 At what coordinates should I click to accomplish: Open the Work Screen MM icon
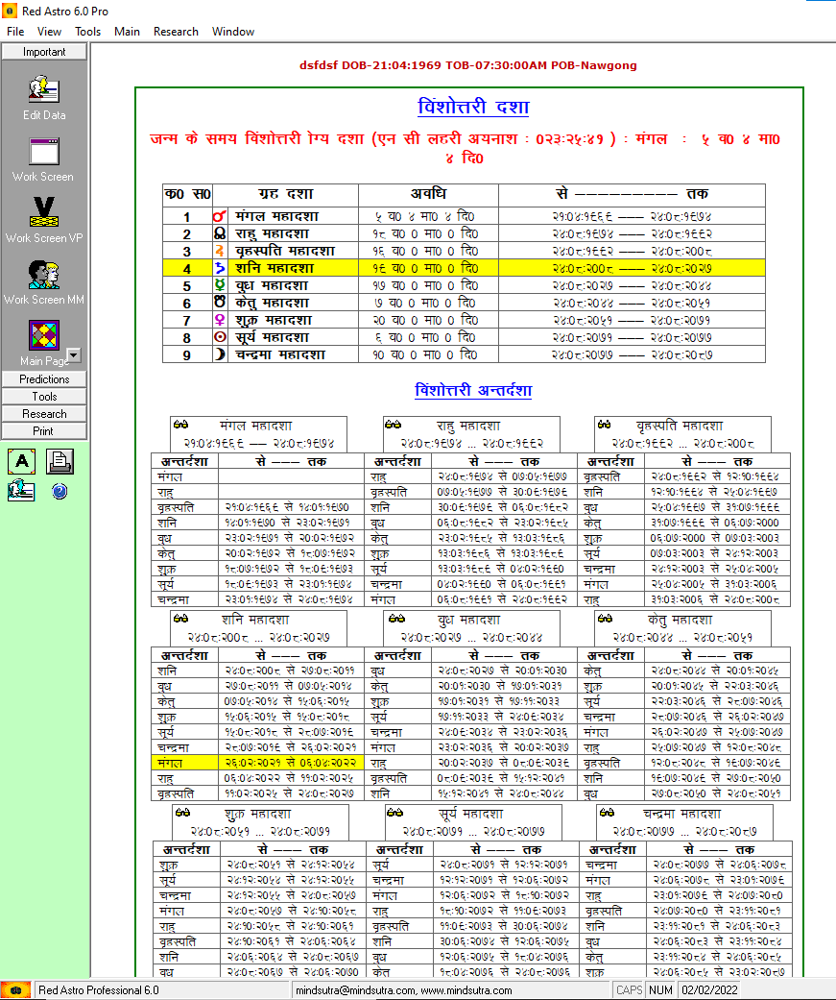[44, 274]
